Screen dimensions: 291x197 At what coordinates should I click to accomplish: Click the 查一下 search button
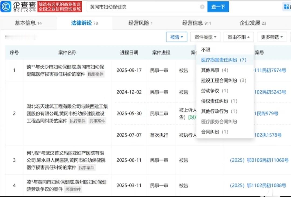[218, 7]
